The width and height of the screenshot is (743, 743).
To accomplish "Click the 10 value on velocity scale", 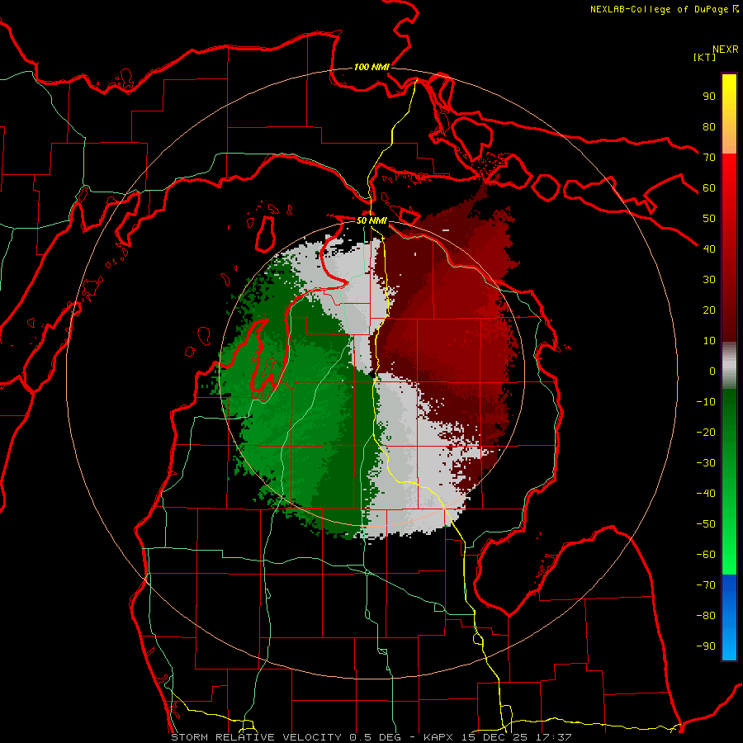I will click(x=709, y=341).
